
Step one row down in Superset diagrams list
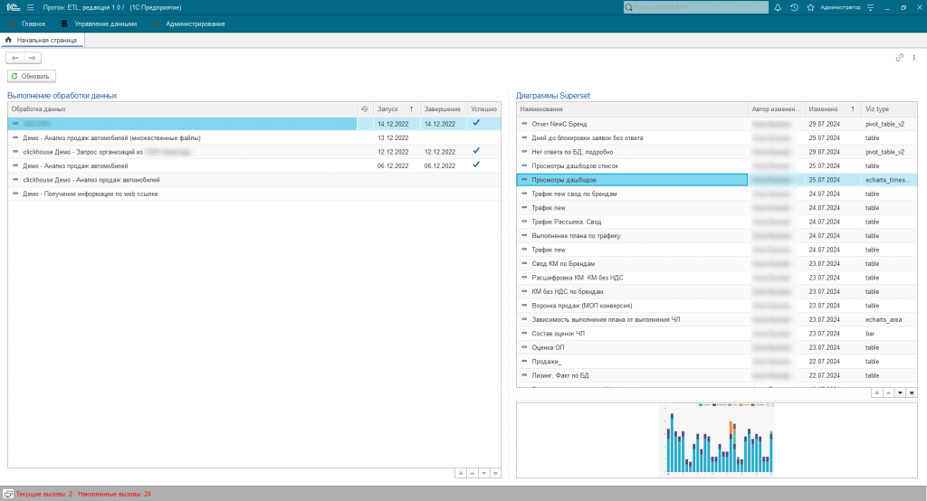tap(901, 392)
